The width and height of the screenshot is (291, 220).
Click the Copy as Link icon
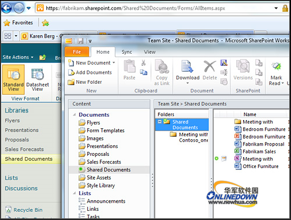(x=162, y=66)
